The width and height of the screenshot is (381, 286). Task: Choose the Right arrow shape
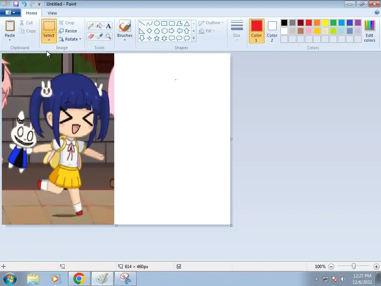[x=172, y=31]
